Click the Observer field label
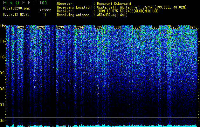 (x=65, y=3)
